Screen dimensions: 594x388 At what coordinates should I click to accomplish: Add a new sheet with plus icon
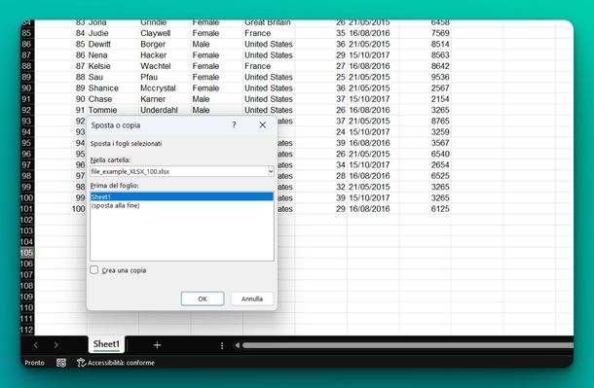coord(157,344)
